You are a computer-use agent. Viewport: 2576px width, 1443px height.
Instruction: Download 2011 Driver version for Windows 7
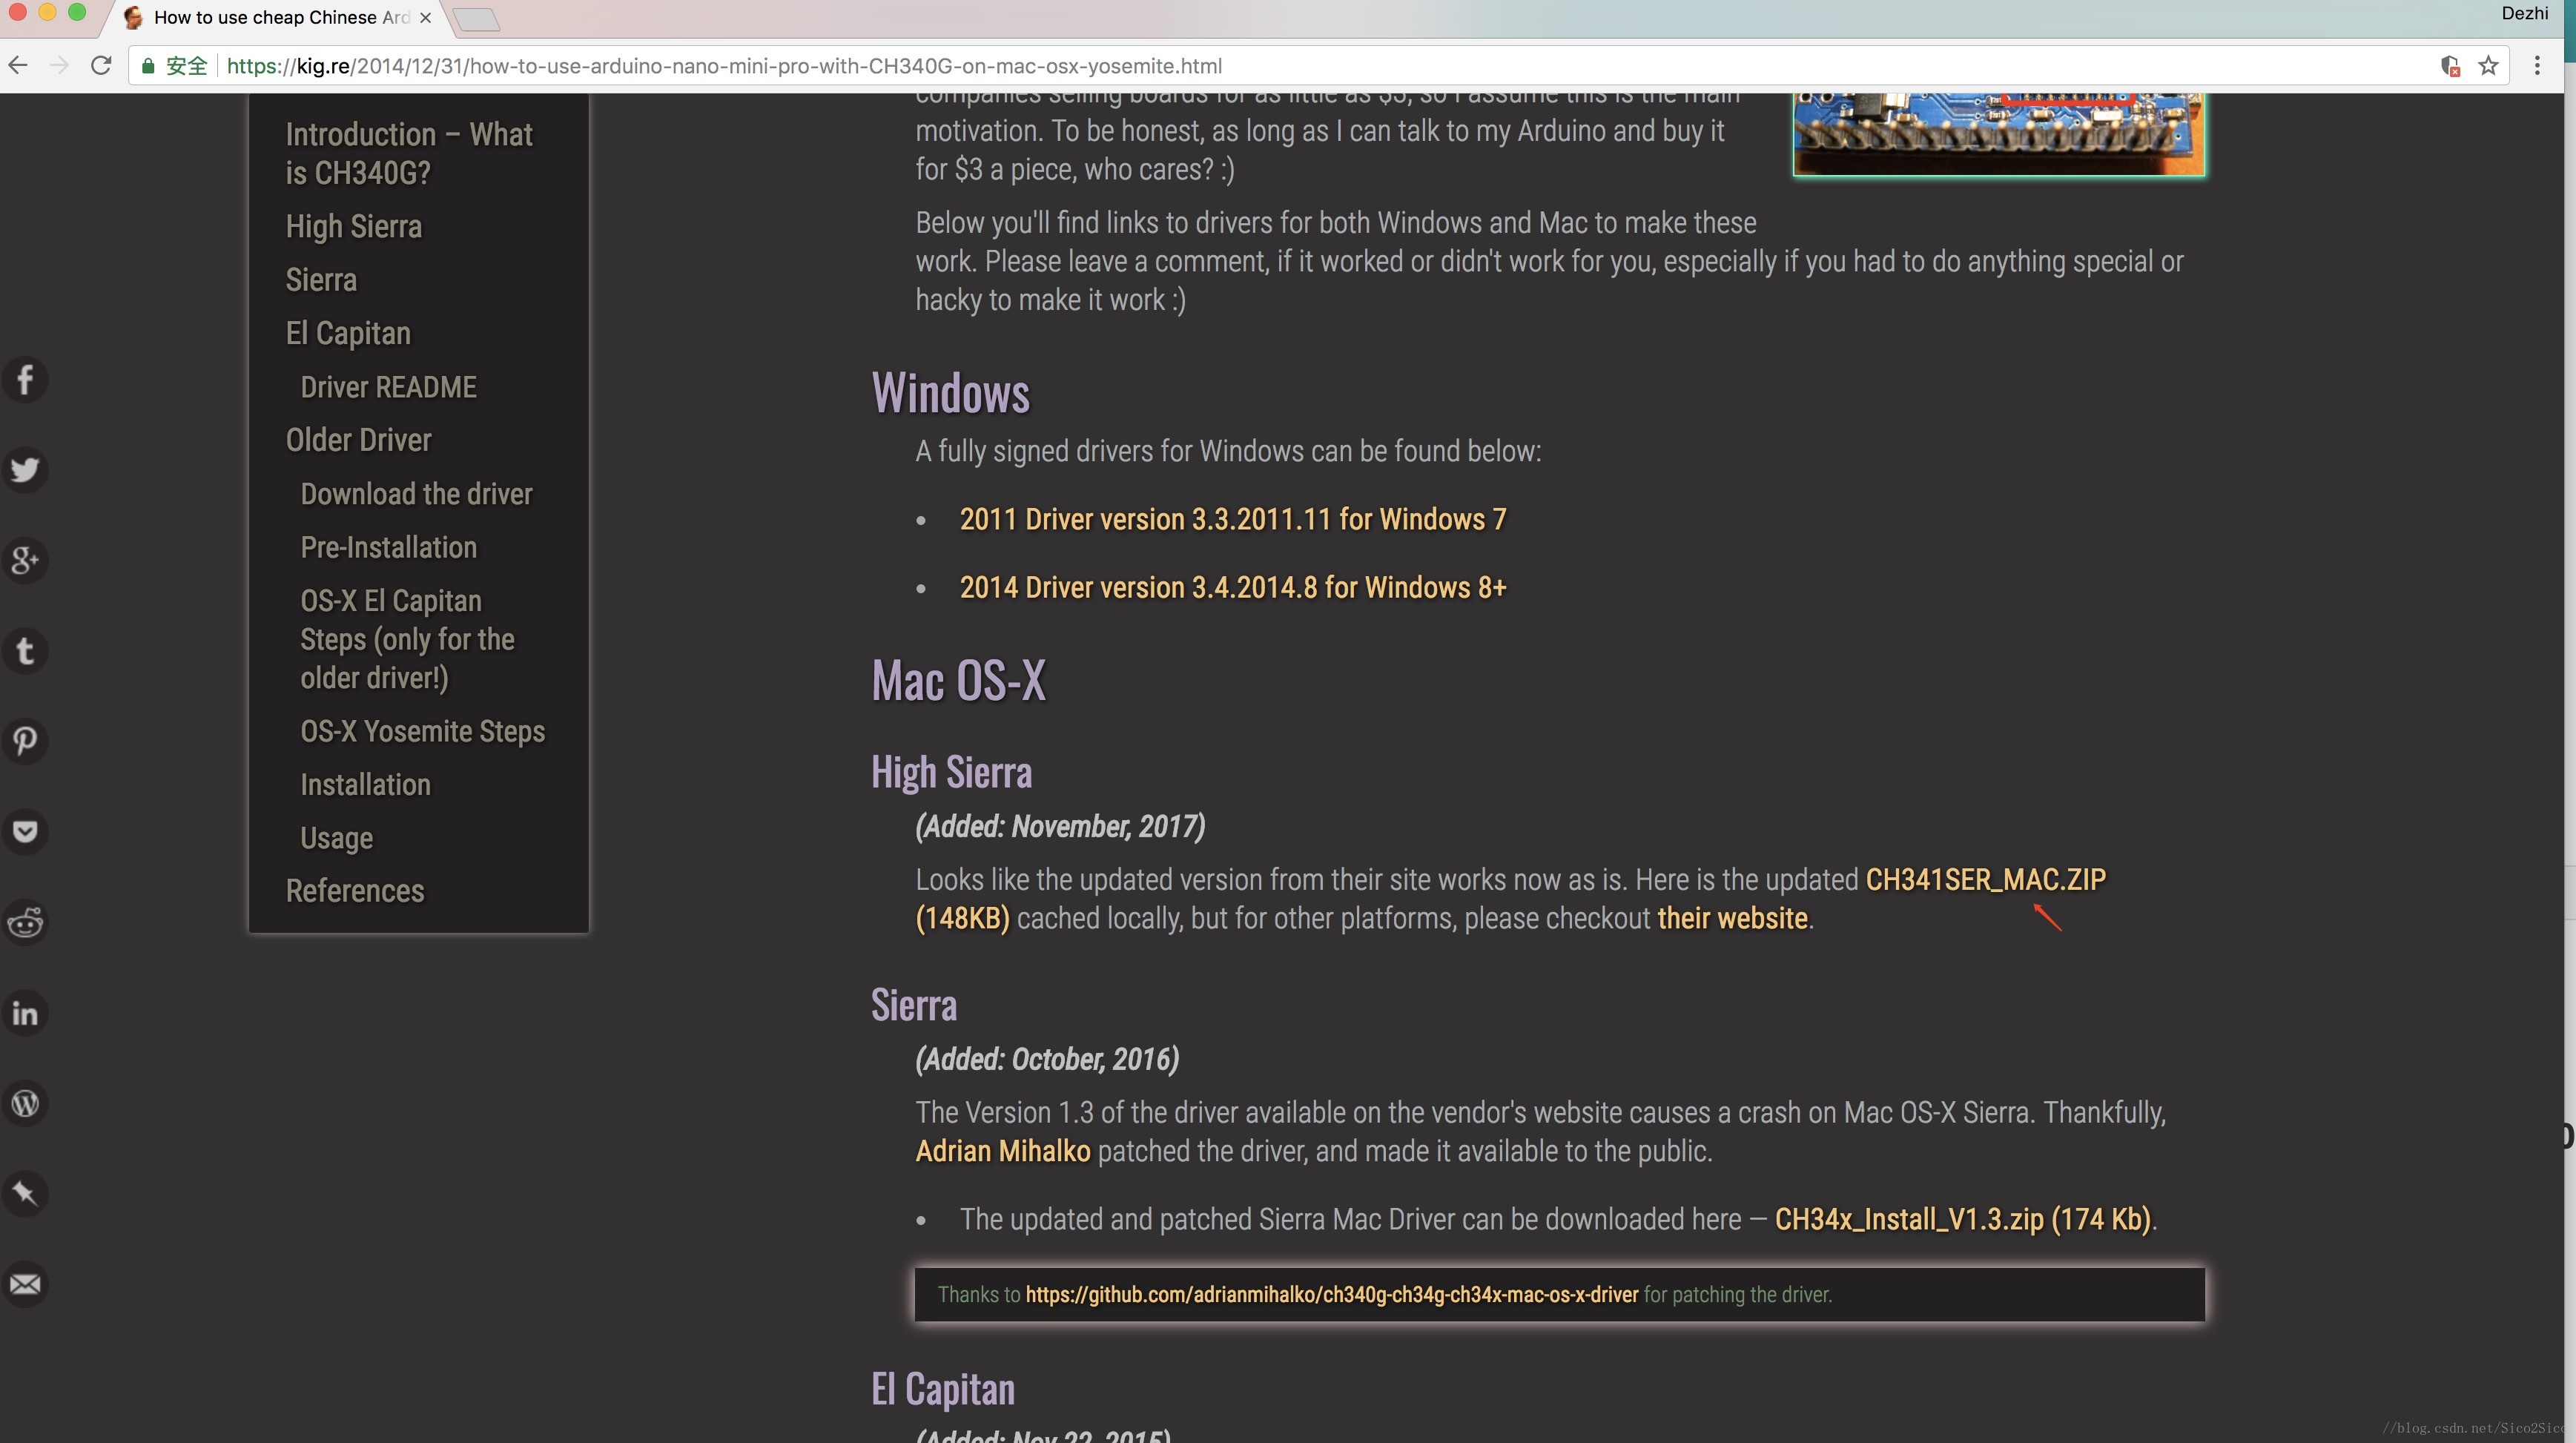pyautogui.click(x=1232, y=520)
